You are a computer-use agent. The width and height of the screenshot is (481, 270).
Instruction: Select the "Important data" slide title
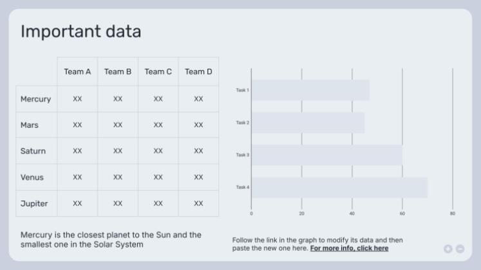[x=80, y=32]
